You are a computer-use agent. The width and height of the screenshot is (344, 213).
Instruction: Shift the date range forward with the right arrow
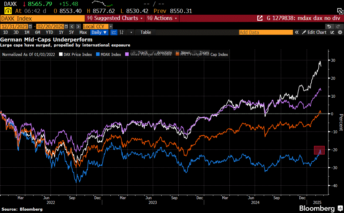click(x=78, y=26)
